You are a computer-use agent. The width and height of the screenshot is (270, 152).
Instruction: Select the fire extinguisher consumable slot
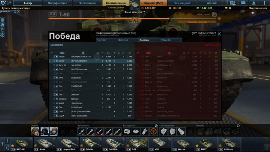coord(145,131)
